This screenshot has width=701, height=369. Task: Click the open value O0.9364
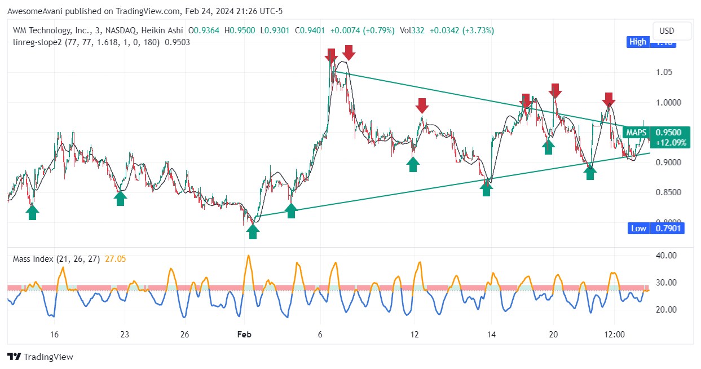tap(205, 30)
